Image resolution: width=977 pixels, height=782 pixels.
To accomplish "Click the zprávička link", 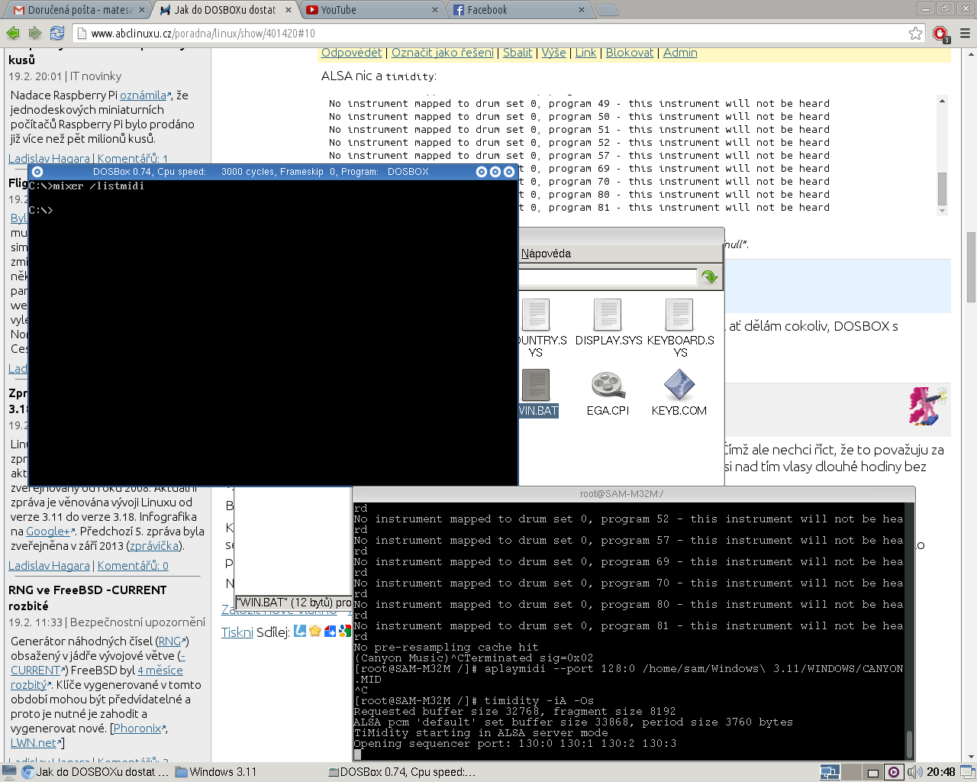I will click(x=154, y=546).
